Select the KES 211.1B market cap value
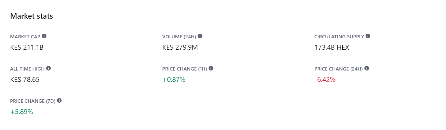This screenshot has width=446, height=130. click(x=27, y=48)
